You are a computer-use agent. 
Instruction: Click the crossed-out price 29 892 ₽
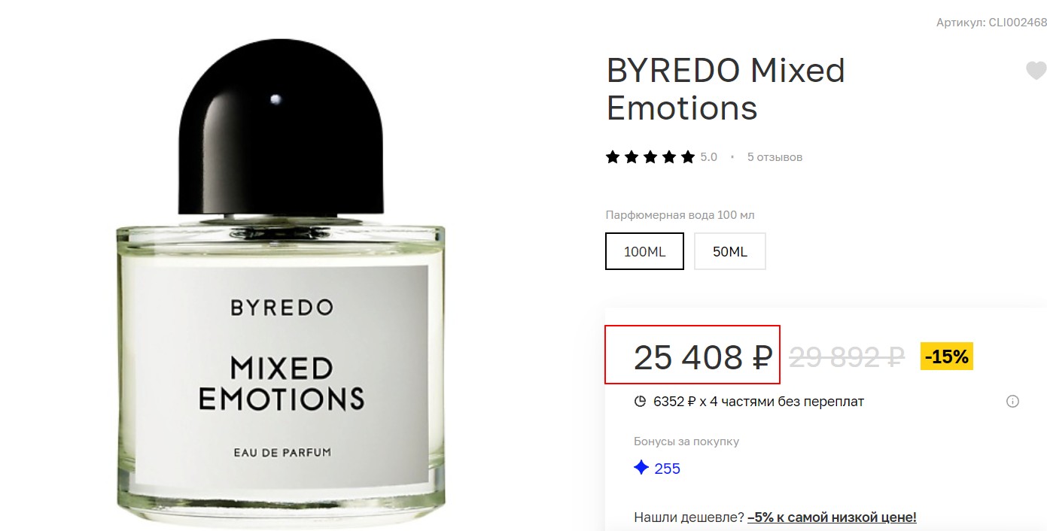(847, 357)
